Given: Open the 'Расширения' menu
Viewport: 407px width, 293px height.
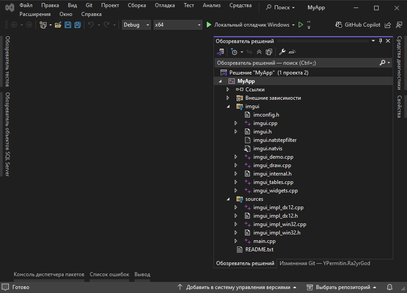Looking at the screenshot, I should tap(35, 14).
